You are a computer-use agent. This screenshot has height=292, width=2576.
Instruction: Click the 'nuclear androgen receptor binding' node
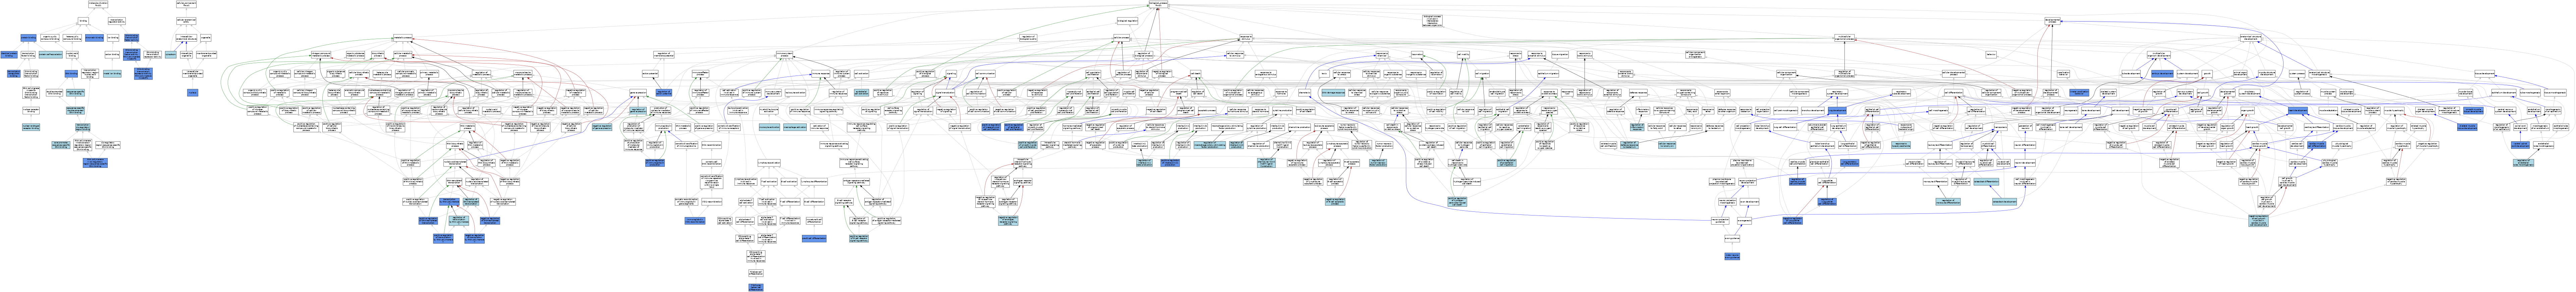31,127
